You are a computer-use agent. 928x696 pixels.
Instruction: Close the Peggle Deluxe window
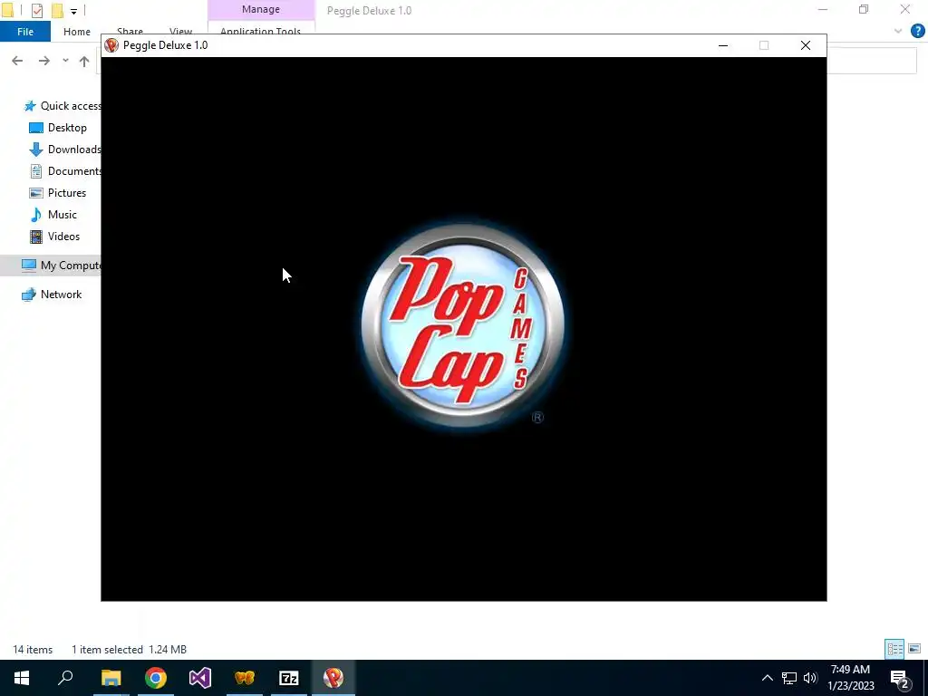(x=806, y=45)
